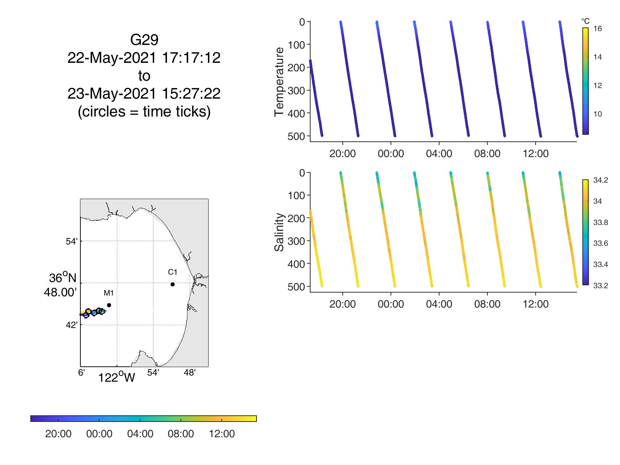The height and width of the screenshot is (465, 620).
Task: Click the first partial salinity profile line
Action: (316, 249)
